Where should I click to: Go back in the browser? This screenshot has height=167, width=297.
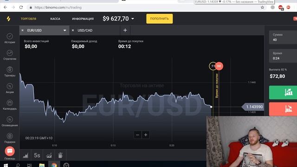click(5, 7)
